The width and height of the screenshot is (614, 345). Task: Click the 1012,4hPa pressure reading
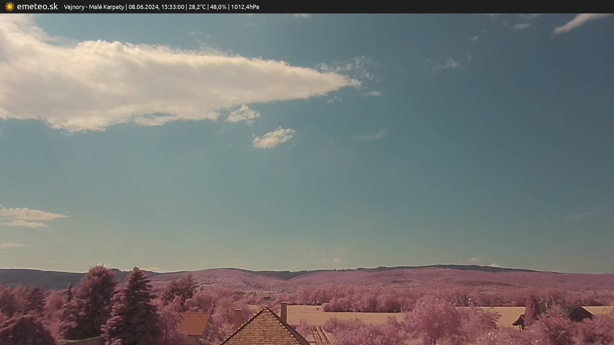coord(245,7)
